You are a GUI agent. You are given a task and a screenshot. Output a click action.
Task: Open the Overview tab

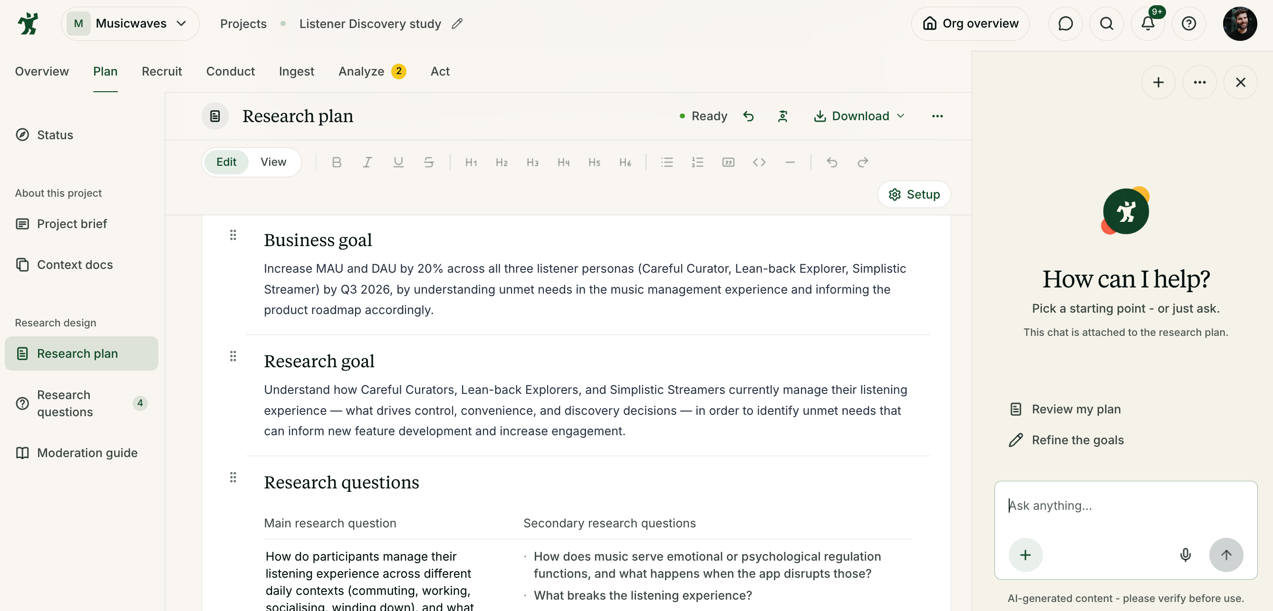click(42, 71)
